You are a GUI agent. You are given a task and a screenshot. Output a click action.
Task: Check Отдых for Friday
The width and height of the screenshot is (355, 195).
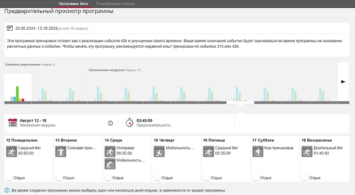tap(206, 178)
